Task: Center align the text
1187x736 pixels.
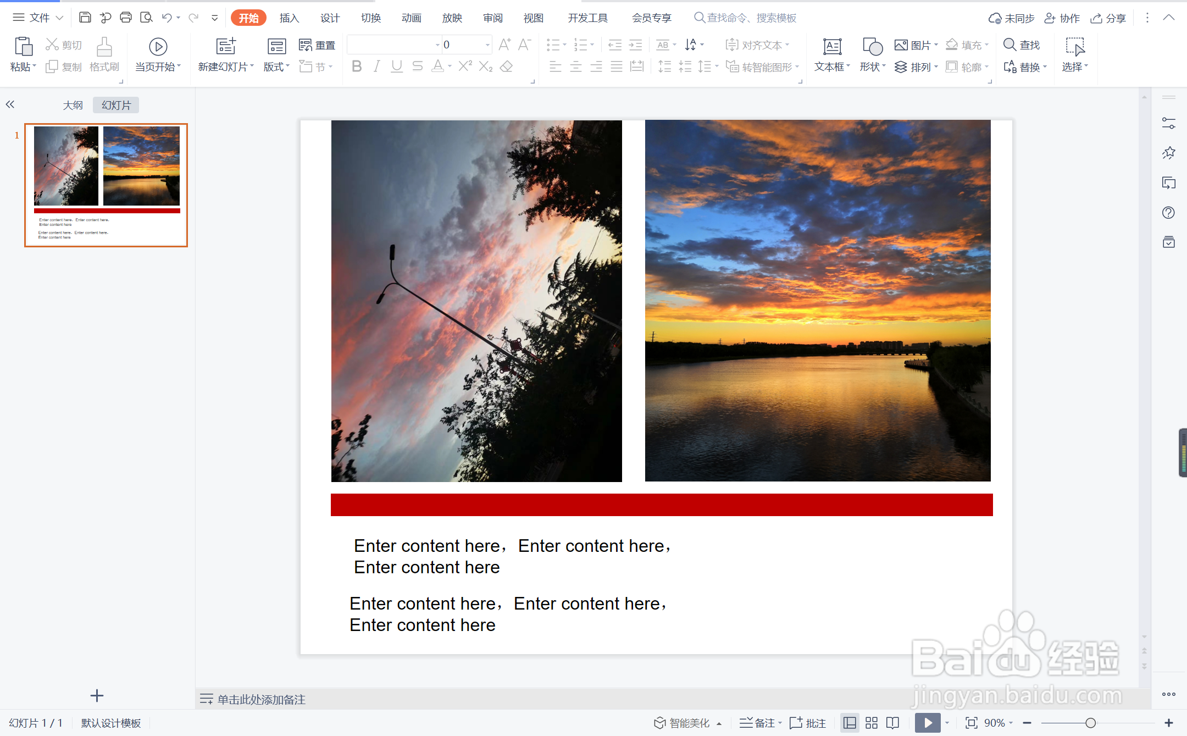Action: (x=576, y=67)
